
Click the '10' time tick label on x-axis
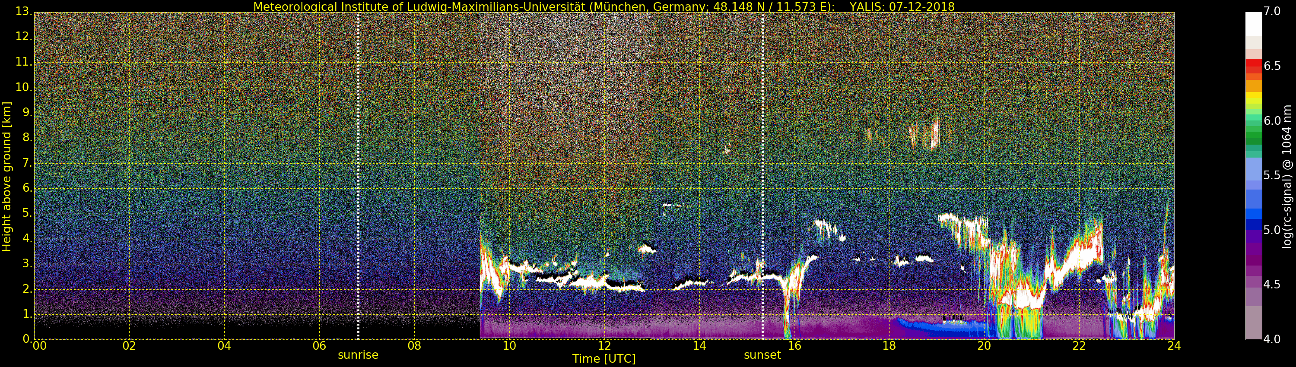point(509,346)
